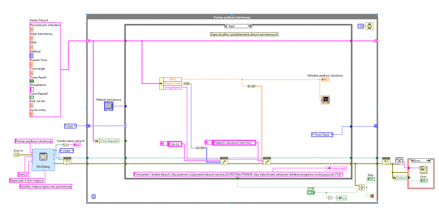
Task: Click the Method numeric in cluster
Action: click(x=32, y=55)
